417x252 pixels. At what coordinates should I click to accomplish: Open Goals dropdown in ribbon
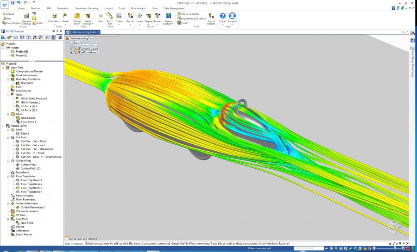pos(65,18)
